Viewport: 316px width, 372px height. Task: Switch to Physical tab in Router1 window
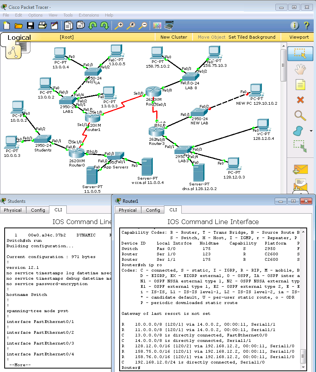(128, 210)
